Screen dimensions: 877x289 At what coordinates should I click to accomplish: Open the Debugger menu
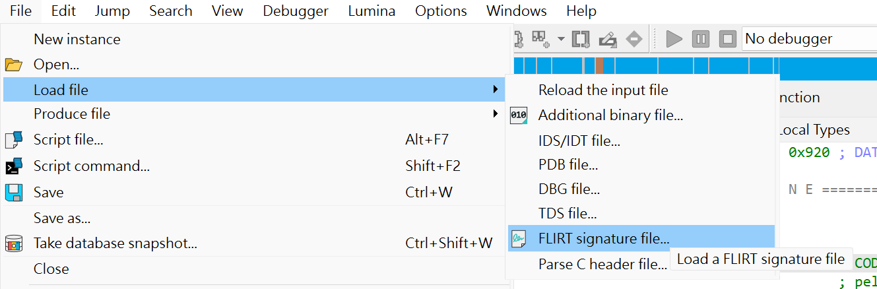295,11
